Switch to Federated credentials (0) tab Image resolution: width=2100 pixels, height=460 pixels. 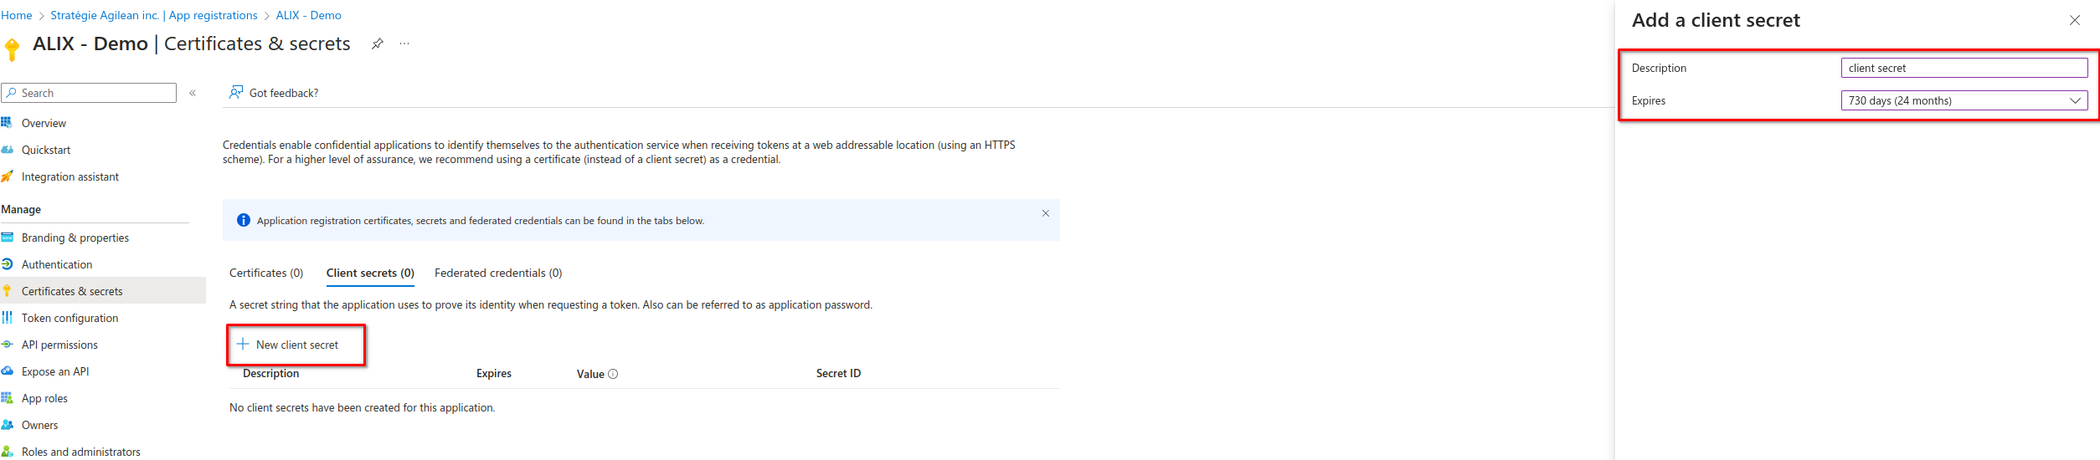[x=498, y=273]
